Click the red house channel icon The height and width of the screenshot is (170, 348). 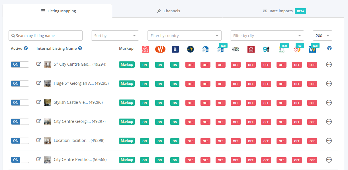point(251,49)
